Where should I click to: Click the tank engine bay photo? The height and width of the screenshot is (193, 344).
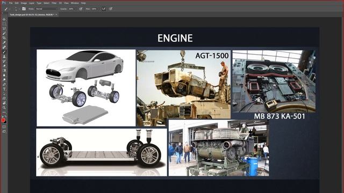coord(274,81)
